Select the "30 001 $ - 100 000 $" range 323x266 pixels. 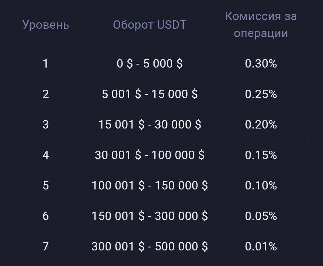pyautogui.click(x=150, y=155)
